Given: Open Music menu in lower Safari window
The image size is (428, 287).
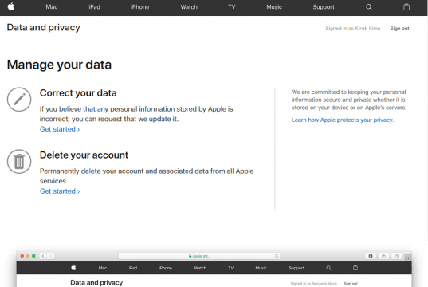Looking at the screenshot, I should tap(261, 268).
